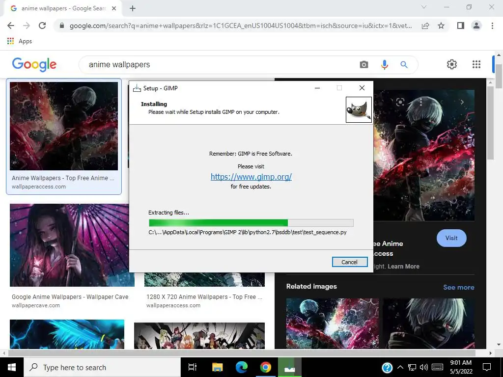Click the Google search input field

[222, 64]
